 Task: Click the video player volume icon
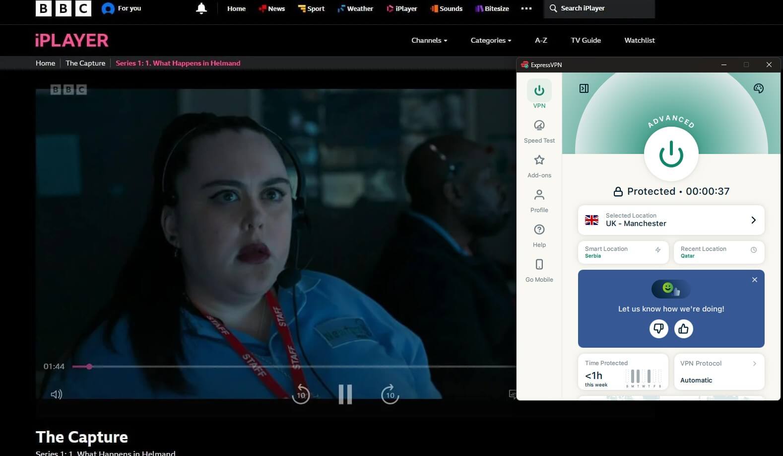57,394
